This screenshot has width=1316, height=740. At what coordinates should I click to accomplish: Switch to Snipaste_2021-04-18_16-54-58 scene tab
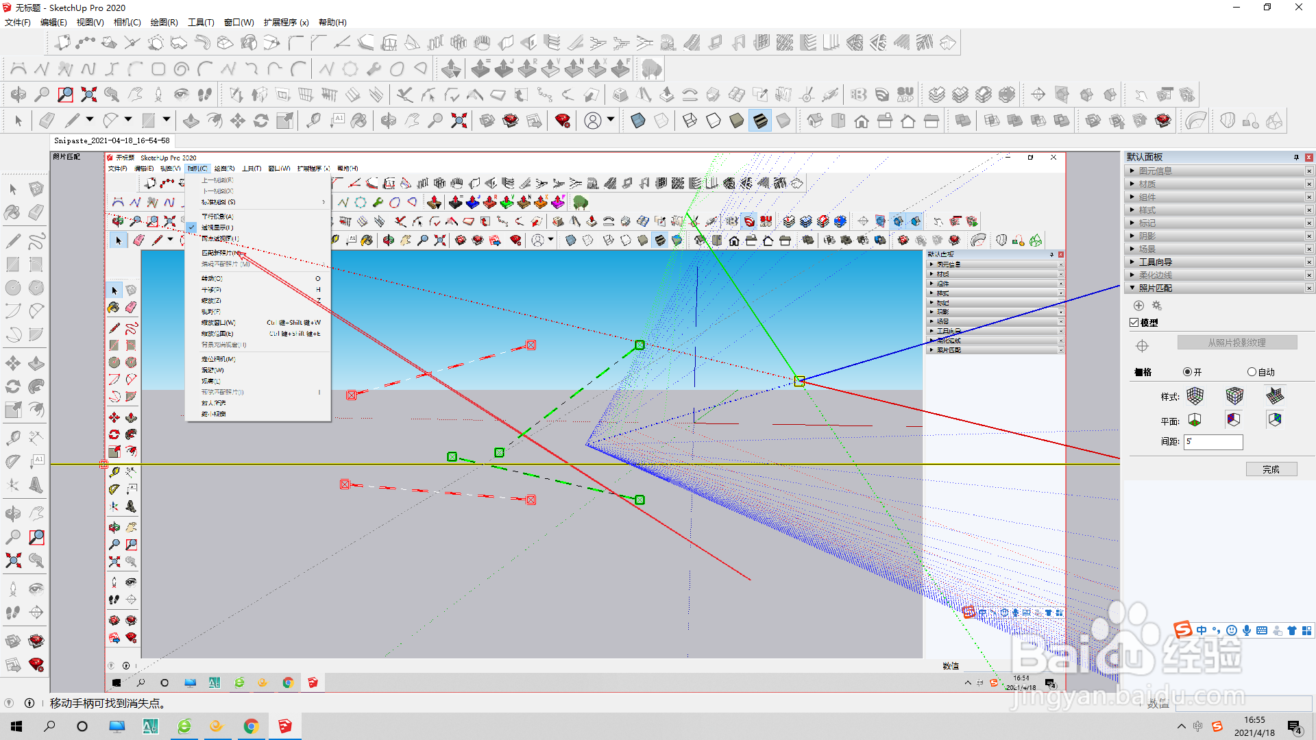pos(112,140)
